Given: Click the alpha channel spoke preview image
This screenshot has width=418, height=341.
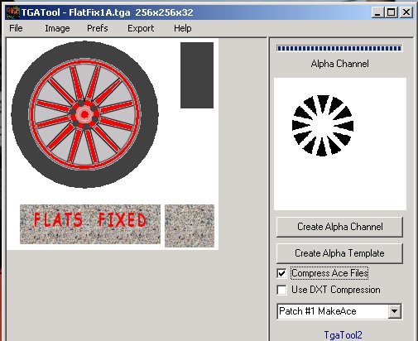Looking at the screenshot, I should (x=323, y=126).
